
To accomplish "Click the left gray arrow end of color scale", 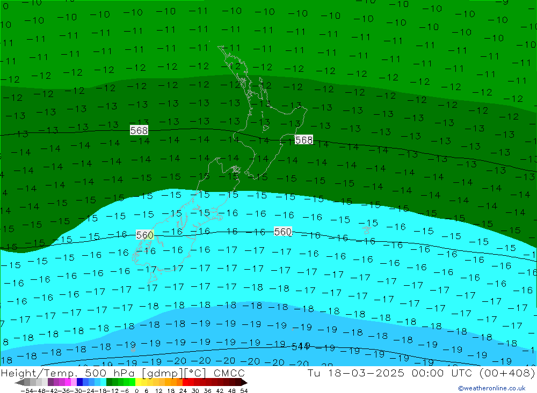I will click(19, 383).
